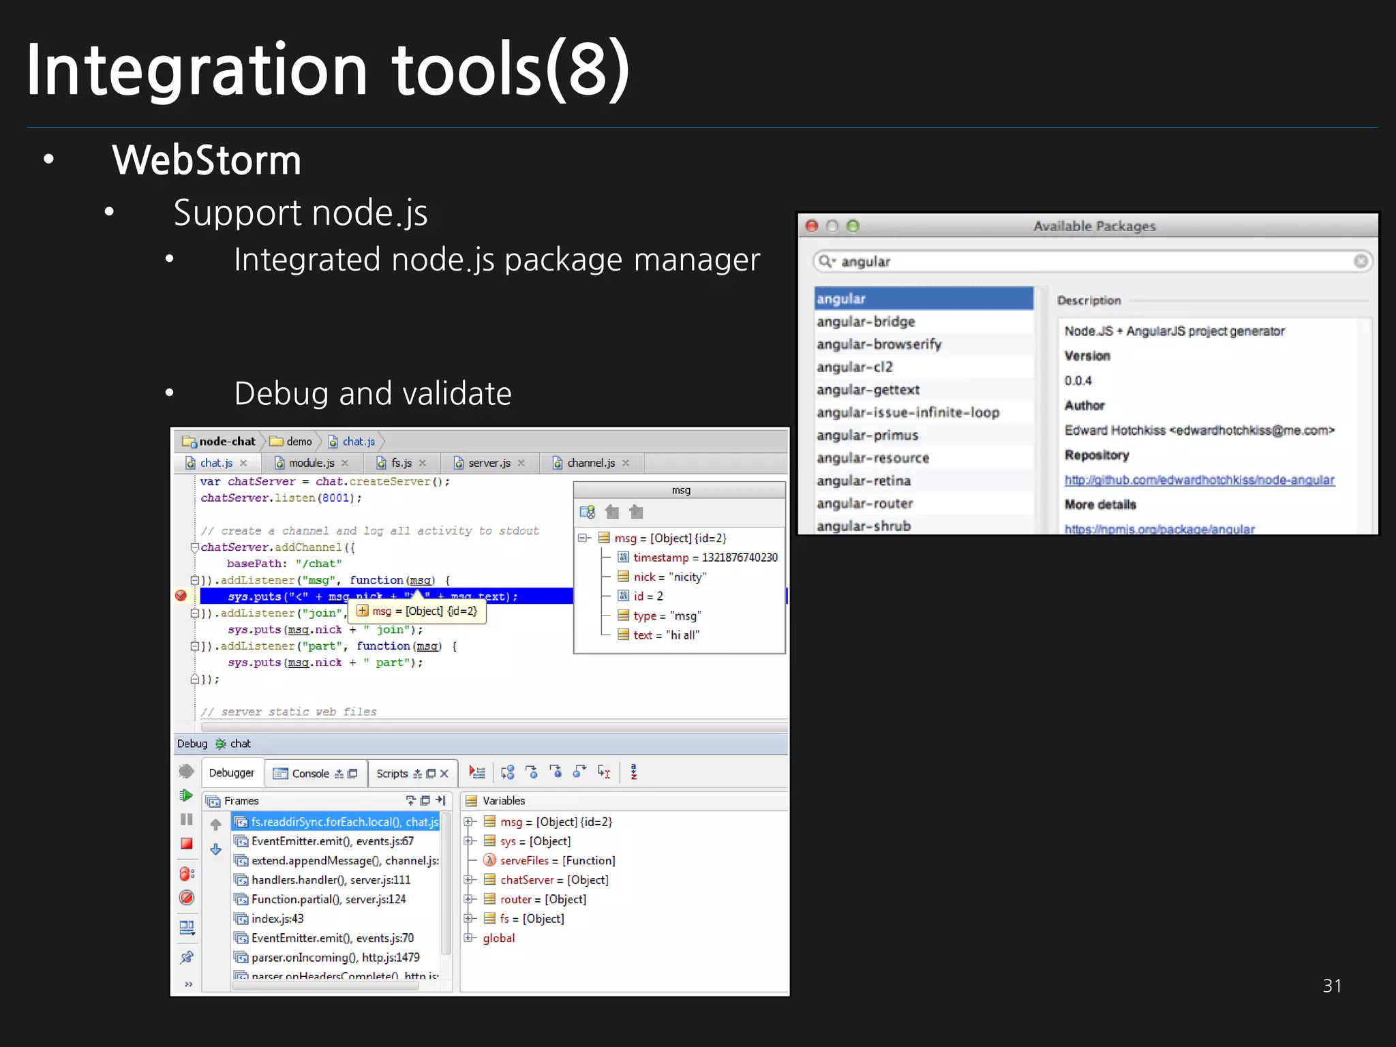Resume the program with the green arrow
The height and width of the screenshot is (1047, 1396).
click(x=186, y=795)
